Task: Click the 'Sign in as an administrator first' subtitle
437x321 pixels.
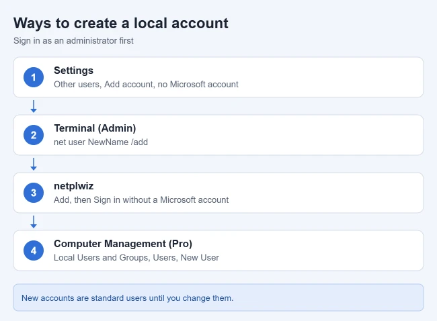Action: (x=73, y=41)
